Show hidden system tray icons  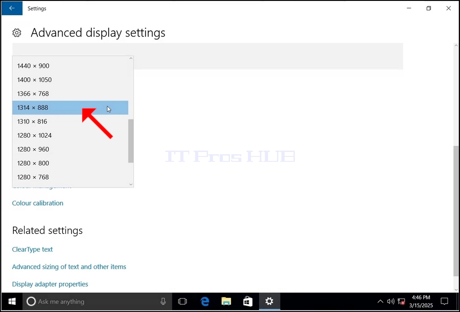point(380,301)
